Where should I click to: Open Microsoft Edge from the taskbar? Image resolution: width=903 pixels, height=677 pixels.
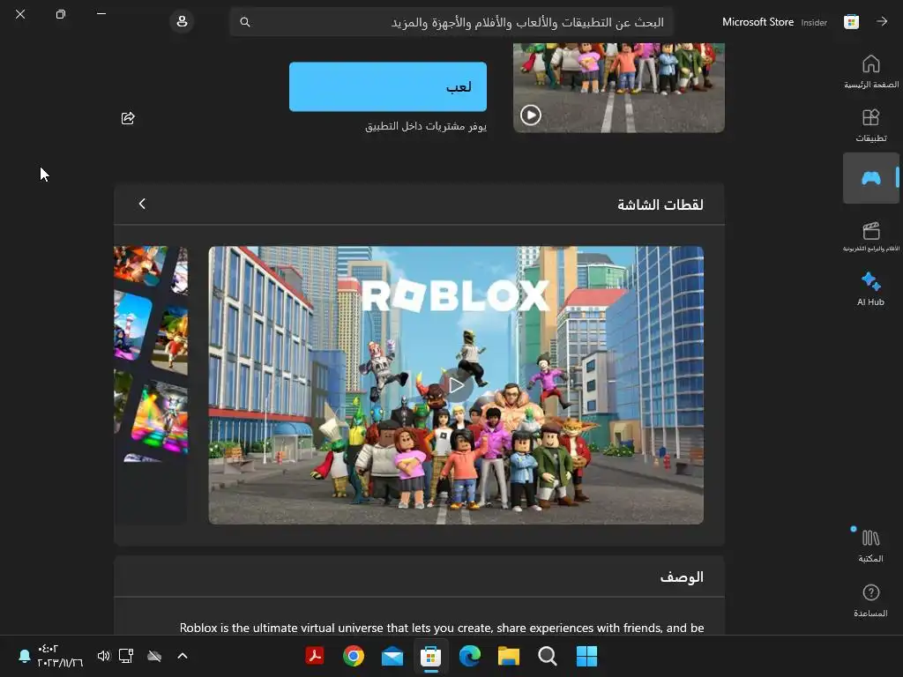point(470,656)
